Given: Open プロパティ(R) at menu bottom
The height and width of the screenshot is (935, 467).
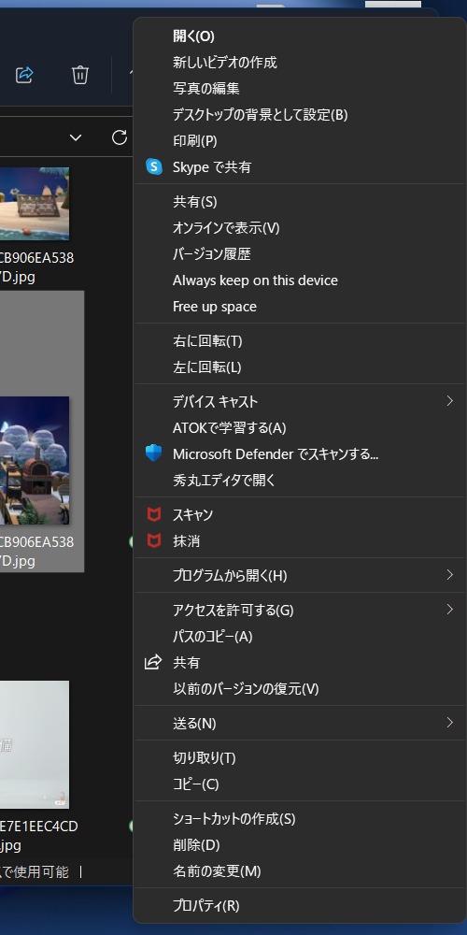Looking at the screenshot, I should click(x=300, y=906).
